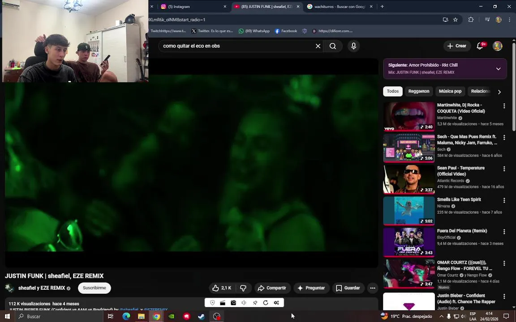Open sheafiel y EZE REMIX channel name
Image resolution: width=516 pixels, height=322 pixels.
pyautogui.click(x=42, y=288)
